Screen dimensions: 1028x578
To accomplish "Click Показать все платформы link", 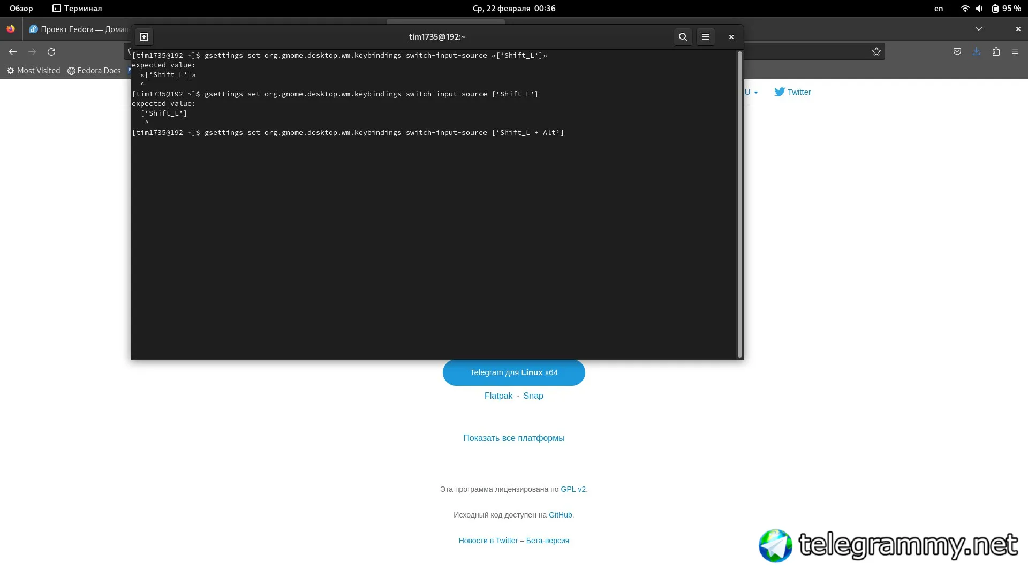I will tap(513, 438).
